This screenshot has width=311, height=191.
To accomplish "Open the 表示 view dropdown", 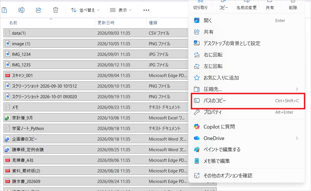I will point(121,10).
